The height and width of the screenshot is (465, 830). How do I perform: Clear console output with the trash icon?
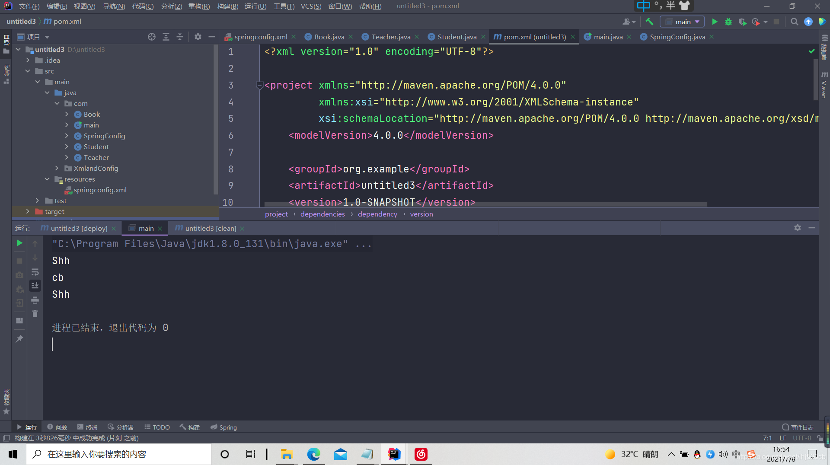pyautogui.click(x=35, y=314)
